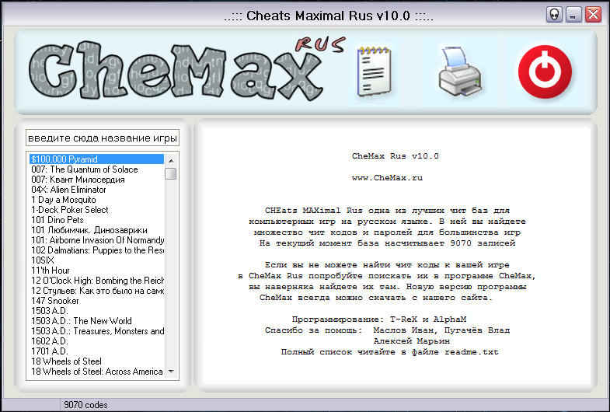Select 11'th Hour in the list
The image size is (610, 412).
51,271
